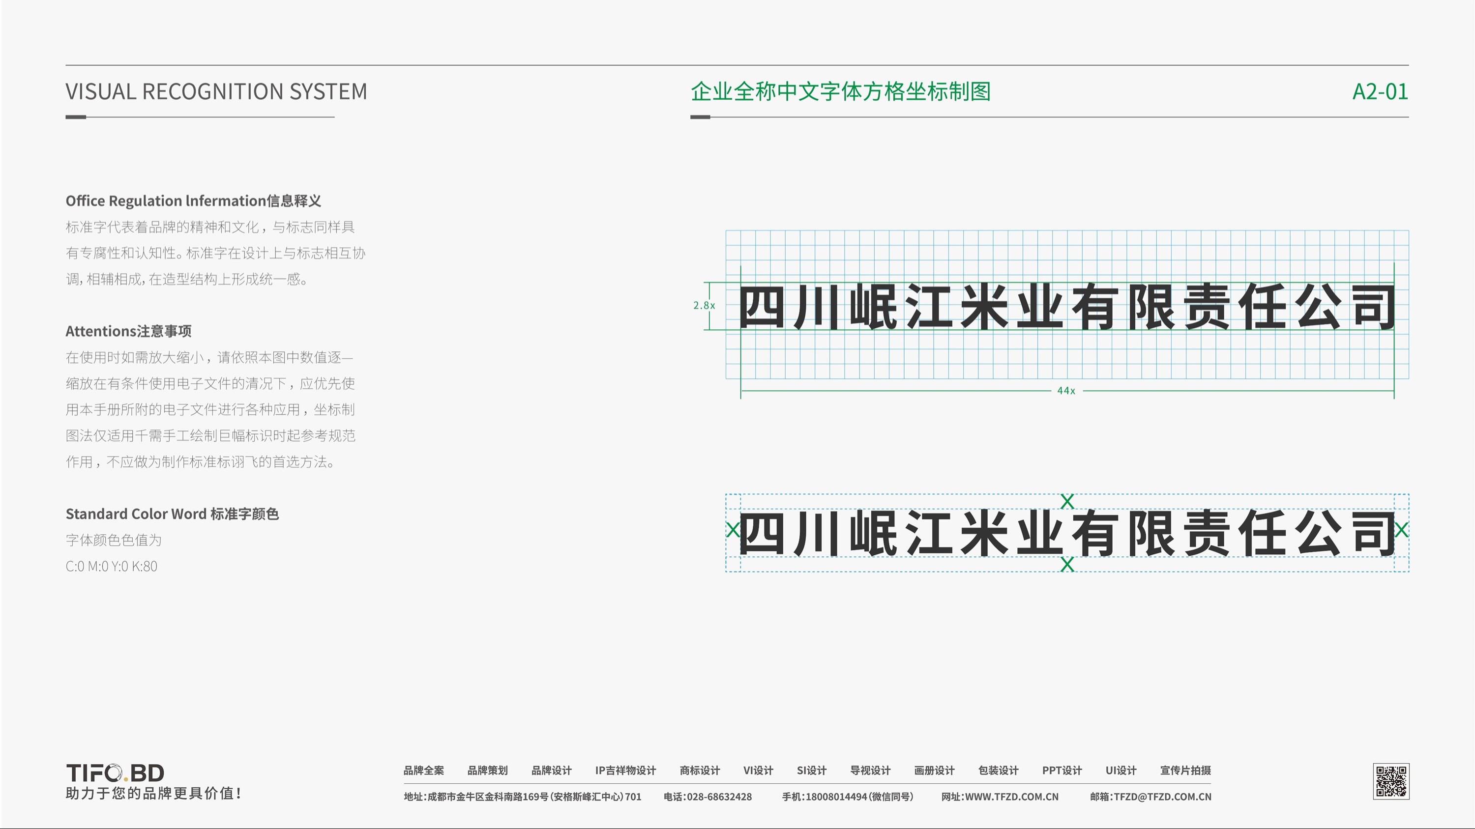The width and height of the screenshot is (1475, 829).
Task: Click the green X mark right of the lower company name
Action: pyautogui.click(x=1401, y=529)
